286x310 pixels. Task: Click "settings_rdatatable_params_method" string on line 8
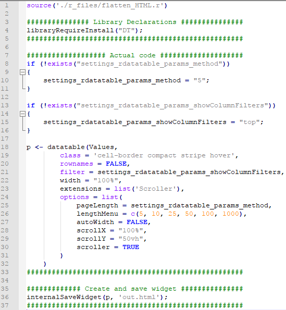pyautogui.click(x=150, y=64)
